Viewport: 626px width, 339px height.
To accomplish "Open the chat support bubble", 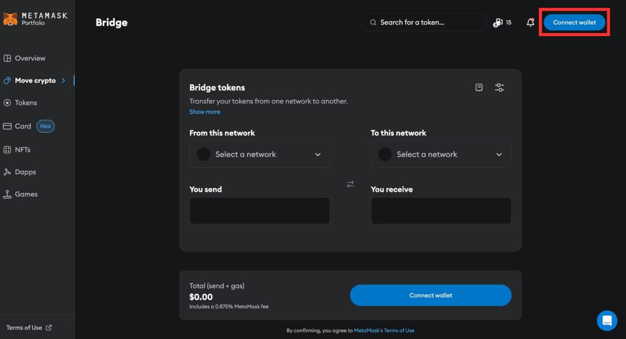I will 607,320.
